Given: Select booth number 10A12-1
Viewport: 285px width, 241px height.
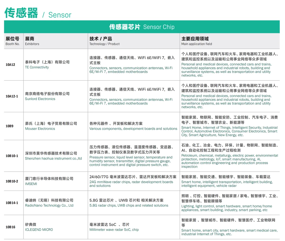Looking at the screenshot, I should tap(12, 96).
